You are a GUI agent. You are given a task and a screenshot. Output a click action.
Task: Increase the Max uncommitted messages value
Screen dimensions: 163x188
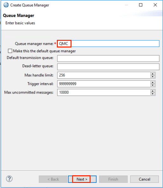pos(153,91)
